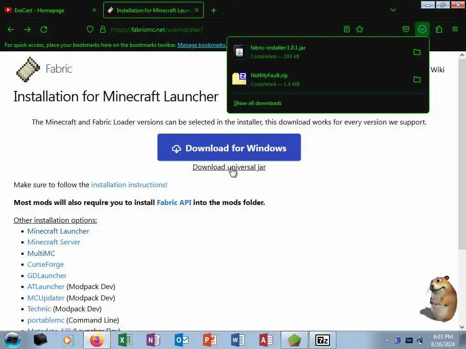Open the extensions puzzle icon

[x=439, y=29]
